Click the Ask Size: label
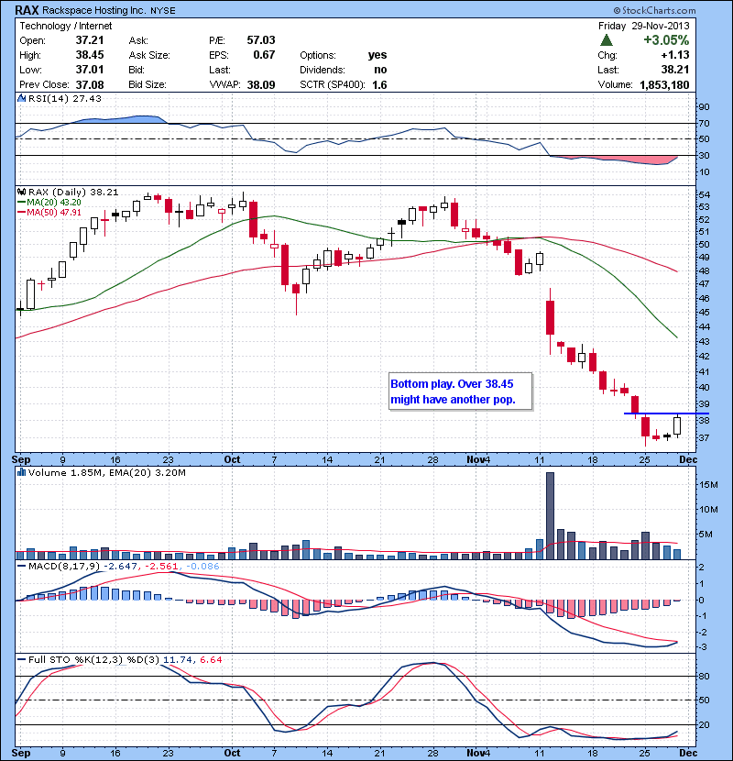 click(x=149, y=55)
